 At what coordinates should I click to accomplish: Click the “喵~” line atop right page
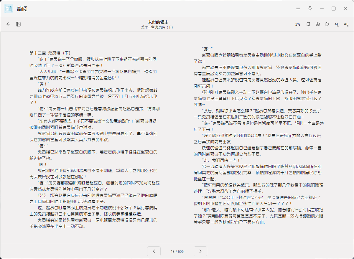(x=208, y=49)
